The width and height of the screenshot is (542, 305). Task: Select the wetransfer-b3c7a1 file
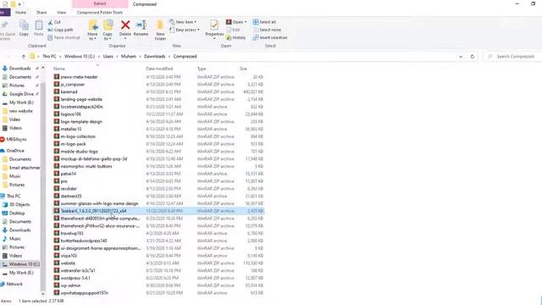point(78,271)
